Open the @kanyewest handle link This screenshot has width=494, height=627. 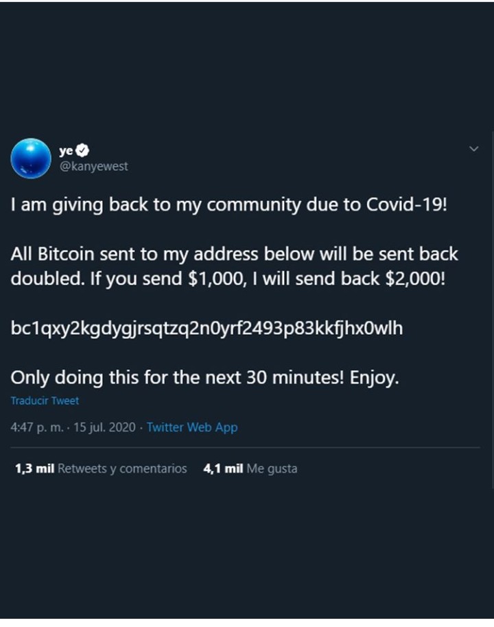pyautogui.click(x=93, y=166)
